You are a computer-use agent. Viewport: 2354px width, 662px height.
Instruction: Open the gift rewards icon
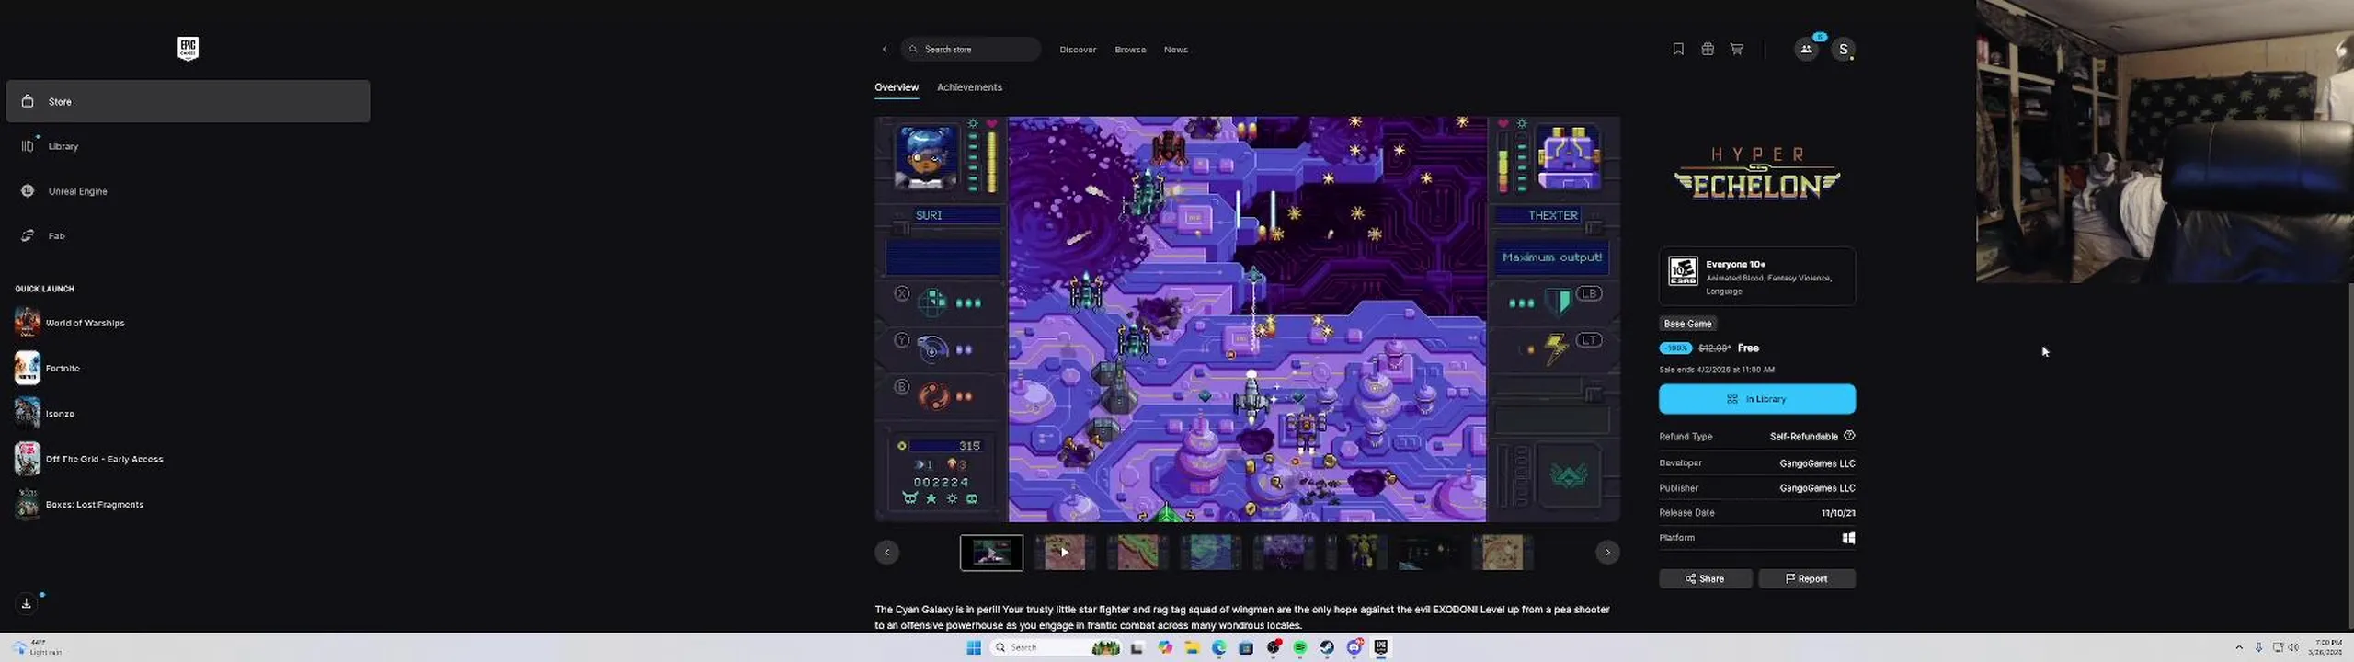tap(1708, 50)
